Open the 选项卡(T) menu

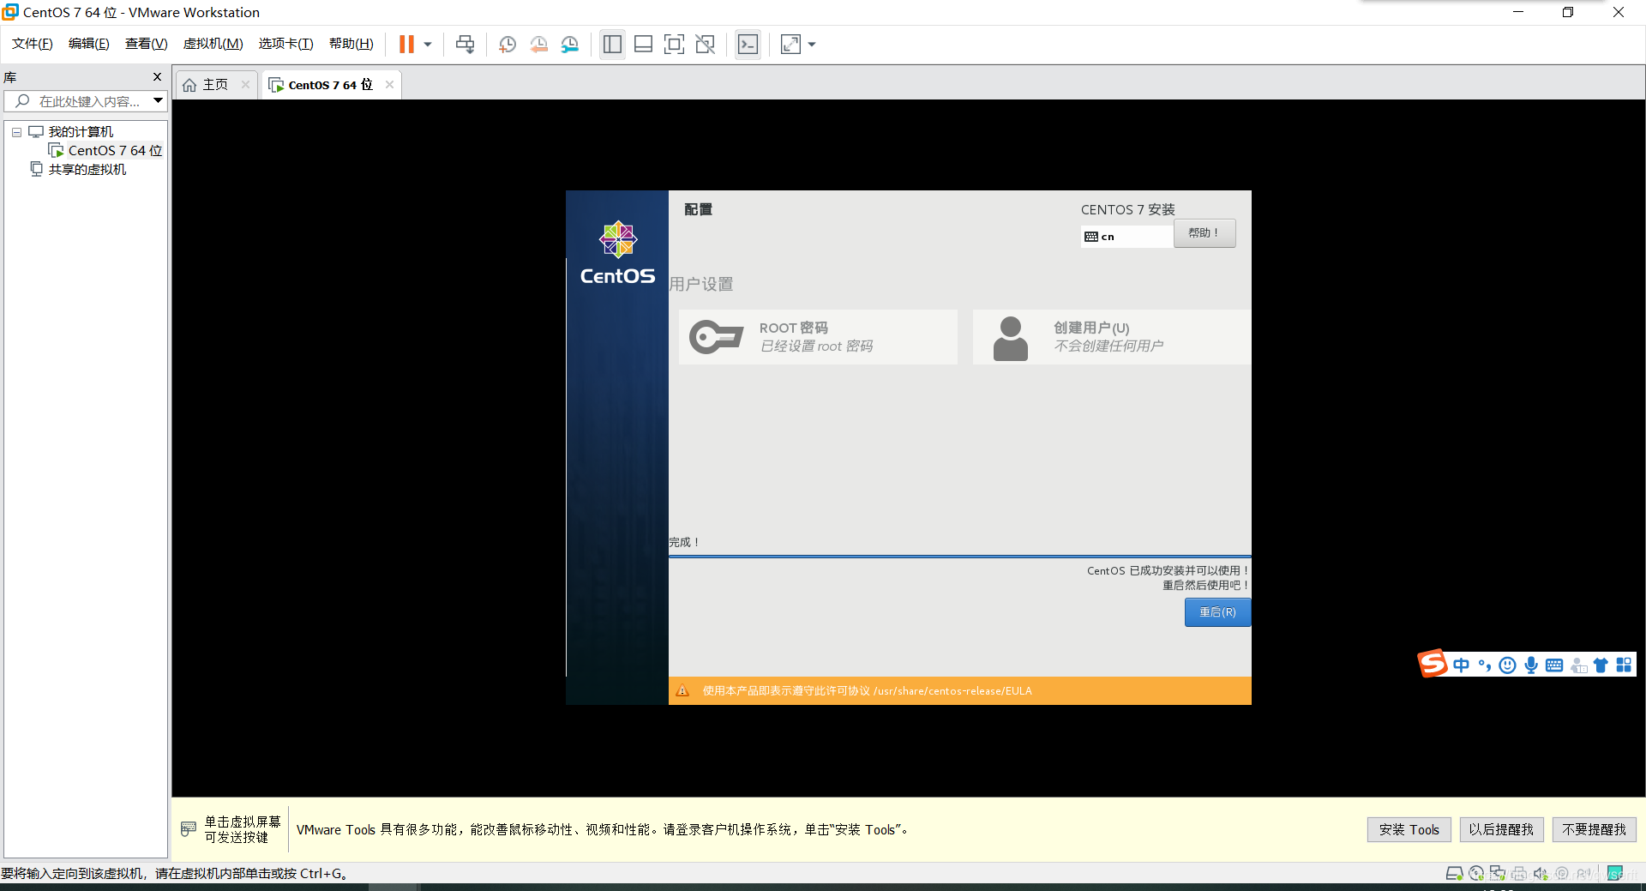click(286, 44)
